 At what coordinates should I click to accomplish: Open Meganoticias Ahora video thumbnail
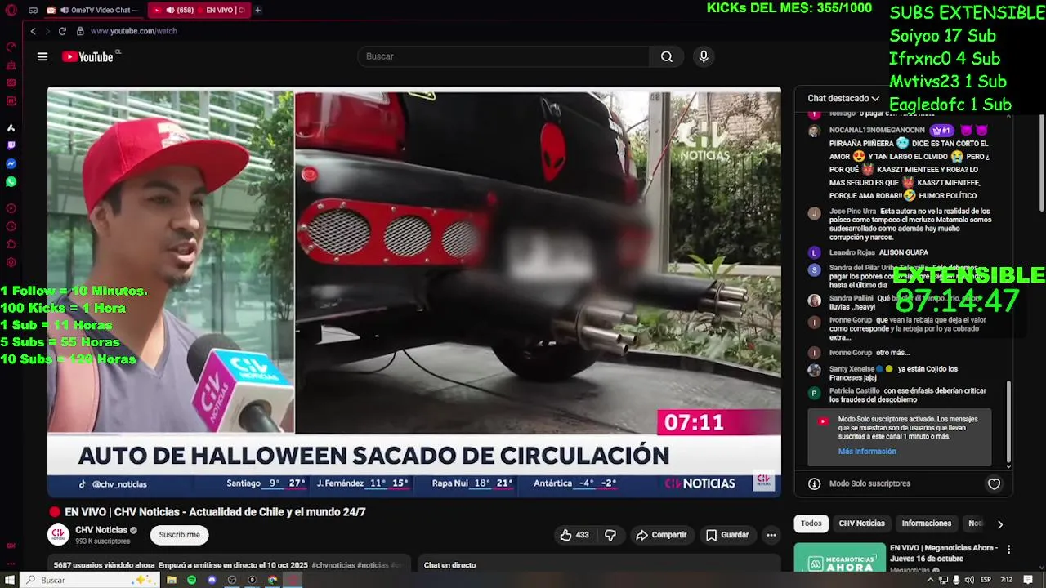pyautogui.click(x=839, y=558)
